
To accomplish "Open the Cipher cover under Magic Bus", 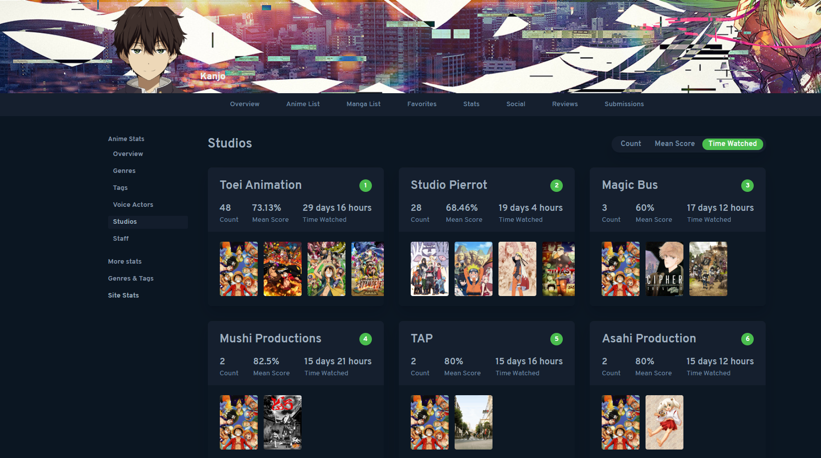I will coord(664,269).
